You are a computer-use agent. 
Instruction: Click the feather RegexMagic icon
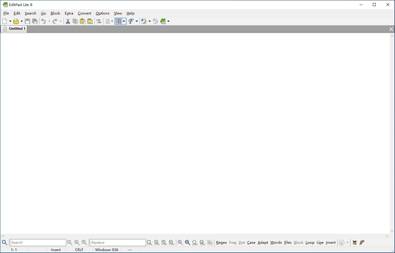(361, 242)
